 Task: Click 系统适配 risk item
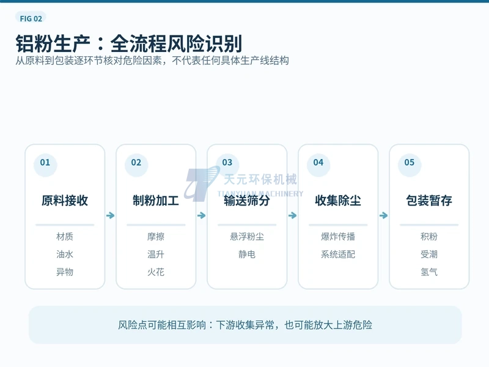[338, 254]
